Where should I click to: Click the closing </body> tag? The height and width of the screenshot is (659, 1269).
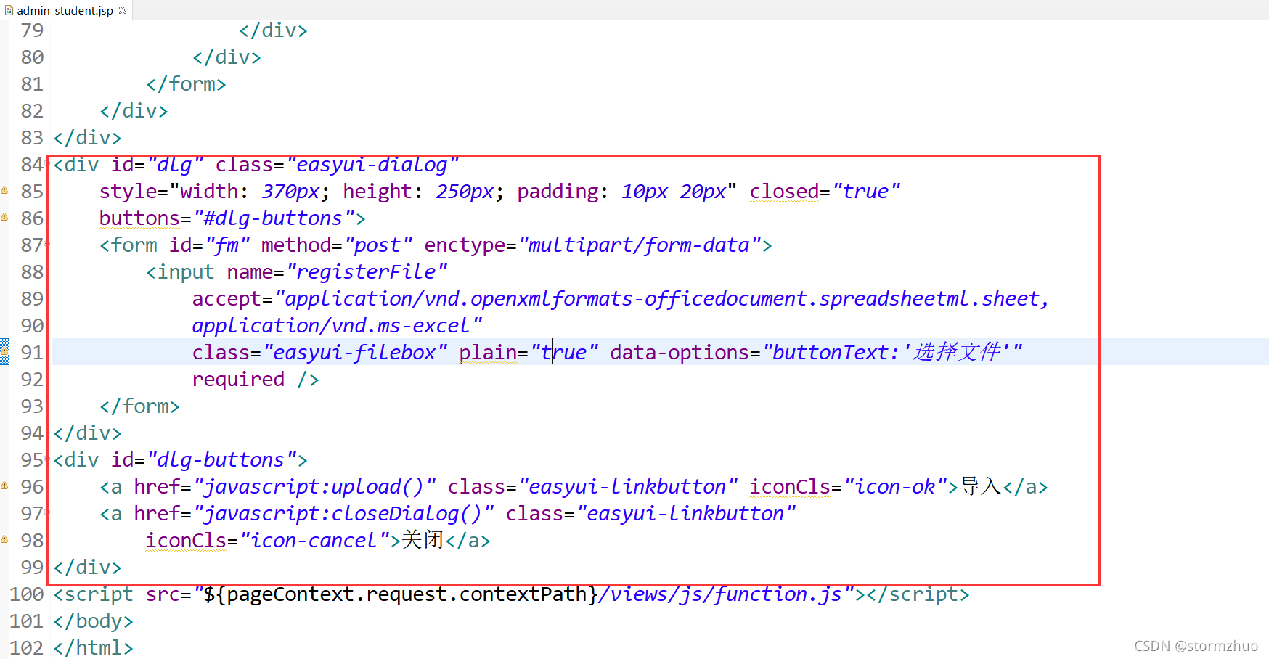click(93, 621)
